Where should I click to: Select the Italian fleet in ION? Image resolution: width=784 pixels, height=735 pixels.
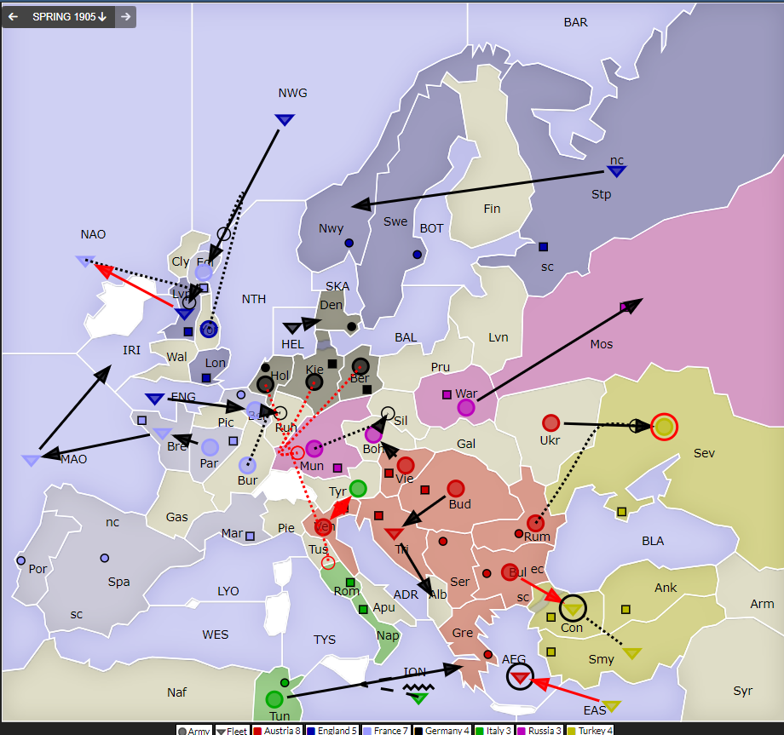click(419, 698)
